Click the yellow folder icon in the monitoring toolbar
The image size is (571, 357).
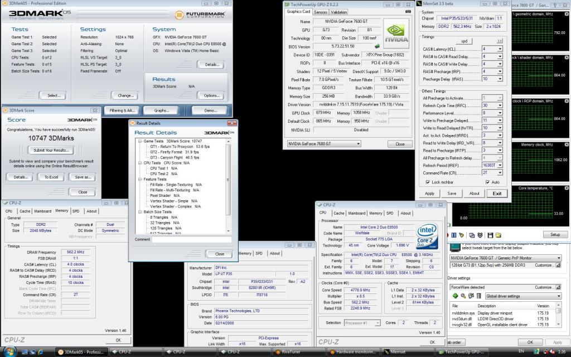498,235
